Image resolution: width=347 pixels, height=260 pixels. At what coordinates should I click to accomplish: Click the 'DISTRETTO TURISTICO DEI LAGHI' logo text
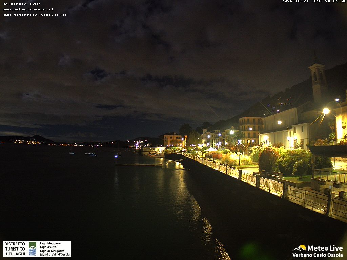point(15,249)
